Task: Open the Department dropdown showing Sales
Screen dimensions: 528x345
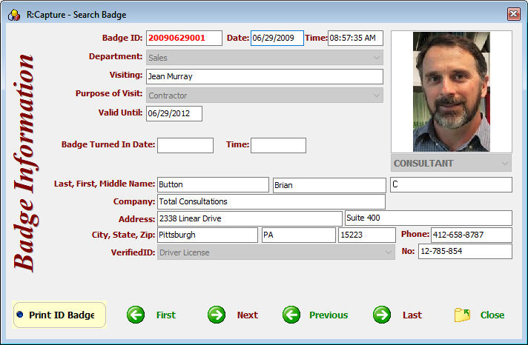Action: tap(264, 58)
